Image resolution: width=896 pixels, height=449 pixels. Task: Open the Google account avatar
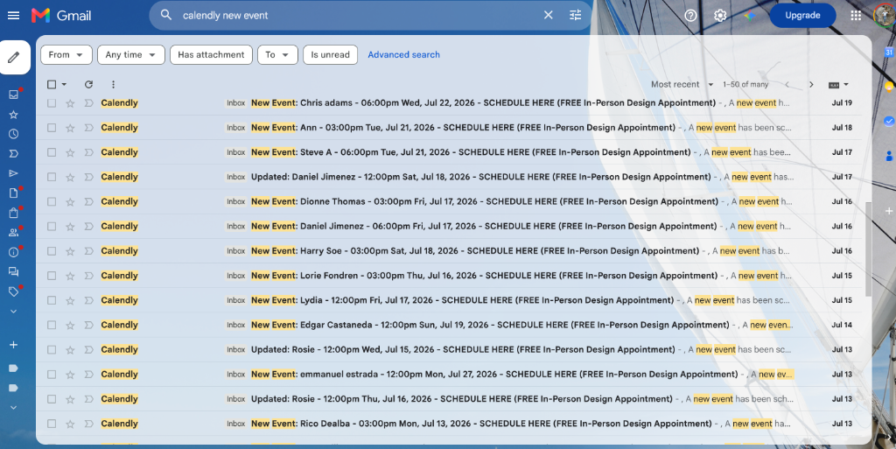[885, 16]
